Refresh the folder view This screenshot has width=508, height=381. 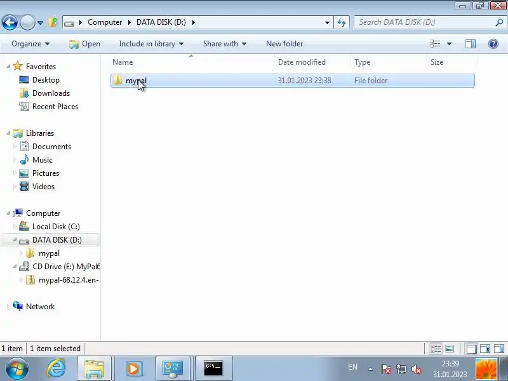coord(342,22)
